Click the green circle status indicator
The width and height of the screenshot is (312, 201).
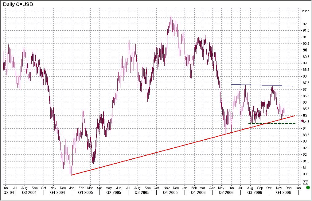308,188
